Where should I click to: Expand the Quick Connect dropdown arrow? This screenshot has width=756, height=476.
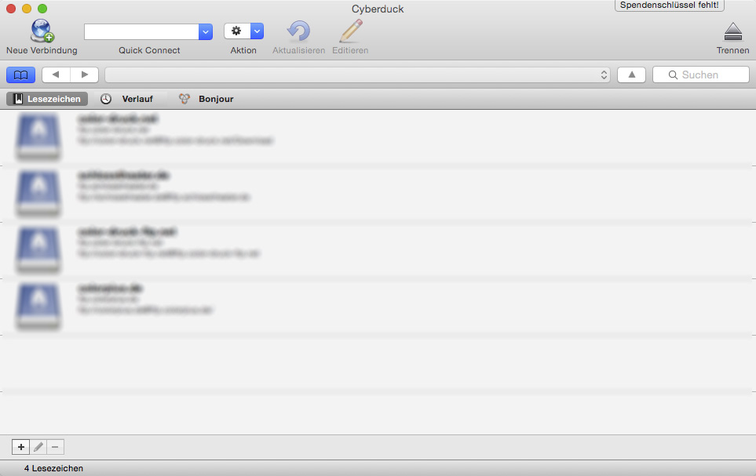[206, 32]
